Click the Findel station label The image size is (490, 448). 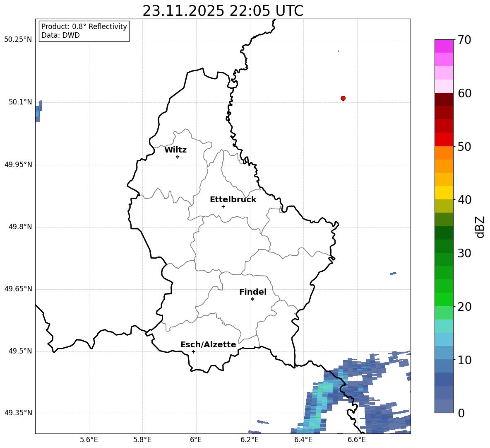coord(253,292)
